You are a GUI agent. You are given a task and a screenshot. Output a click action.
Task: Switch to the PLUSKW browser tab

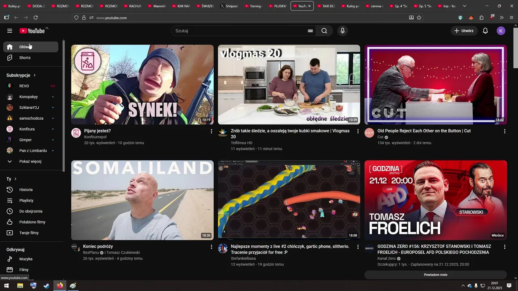[278, 6]
